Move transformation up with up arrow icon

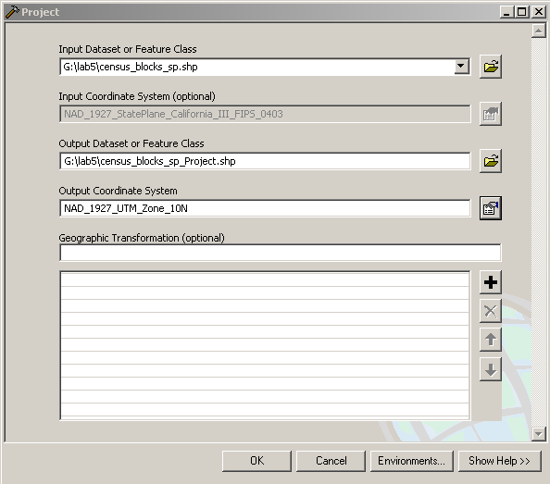tap(491, 340)
